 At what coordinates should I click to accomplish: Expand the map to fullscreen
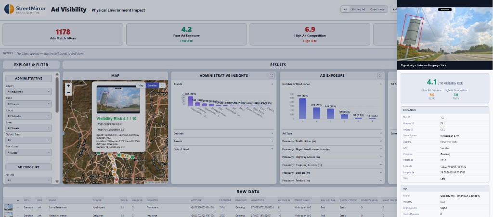pyautogui.click(x=162, y=85)
